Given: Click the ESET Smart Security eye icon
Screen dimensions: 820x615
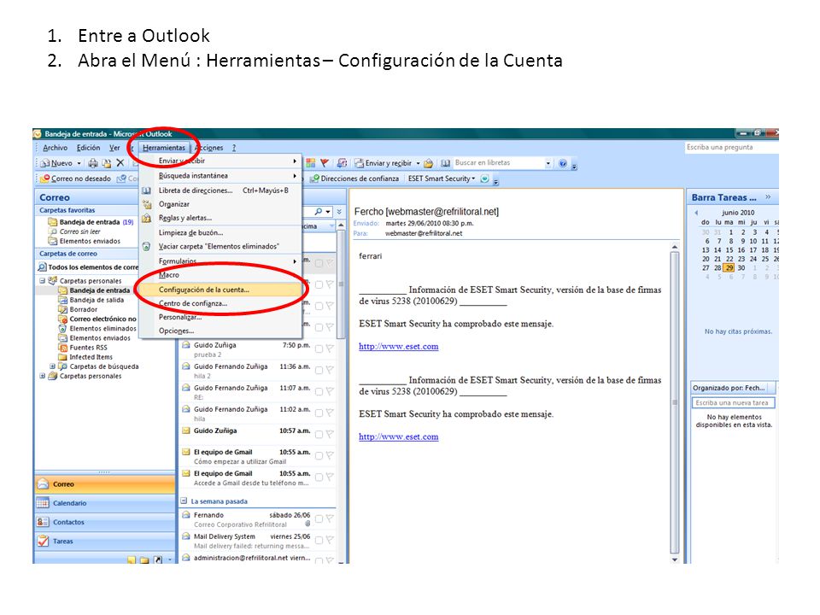Looking at the screenshot, I should pyautogui.click(x=485, y=179).
